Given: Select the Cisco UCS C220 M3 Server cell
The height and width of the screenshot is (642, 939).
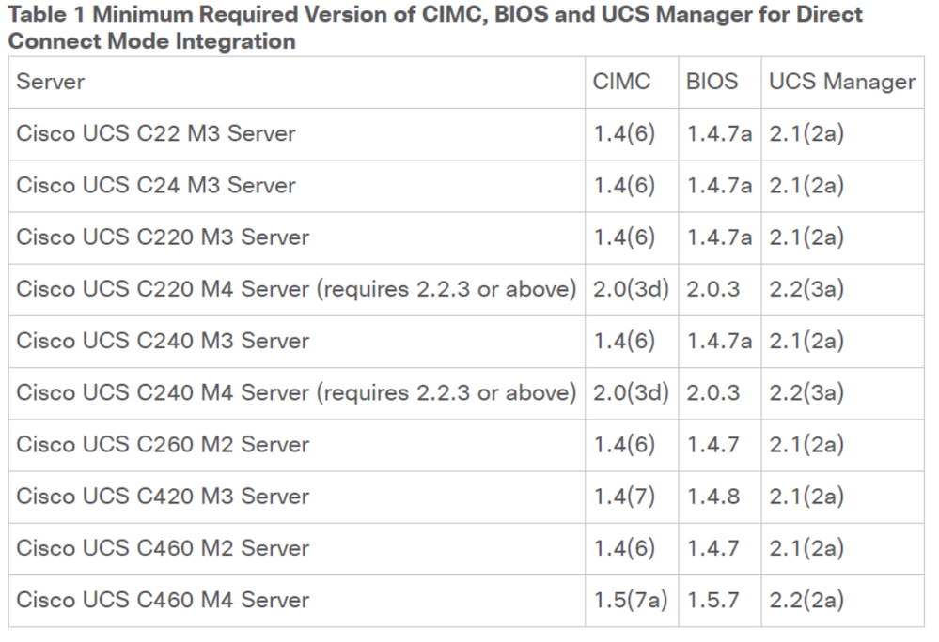Looking at the screenshot, I should [x=163, y=237].
